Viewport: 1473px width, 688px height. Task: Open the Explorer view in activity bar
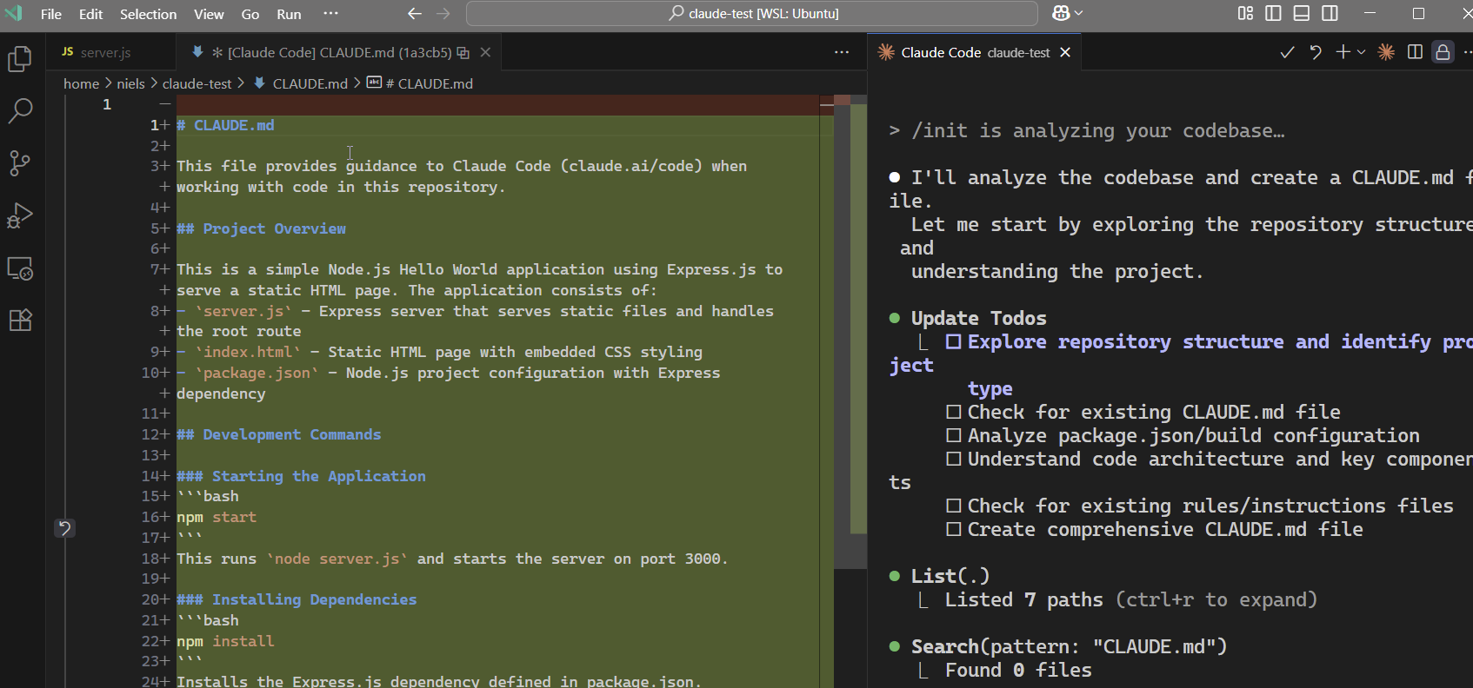20,58
